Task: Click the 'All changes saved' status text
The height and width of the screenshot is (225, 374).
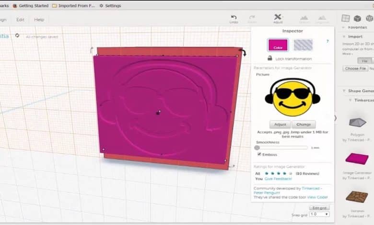Action: click(42, 37)
